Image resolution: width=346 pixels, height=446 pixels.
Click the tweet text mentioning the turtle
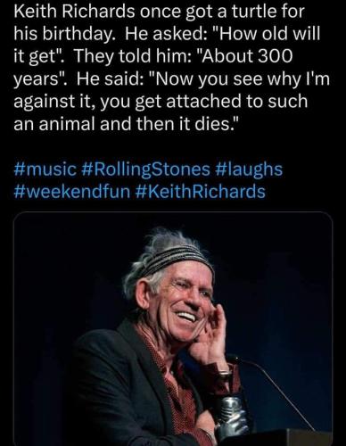[172, 67]
